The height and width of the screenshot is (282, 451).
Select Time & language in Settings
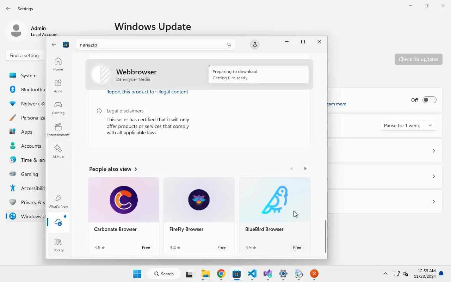(26, 160)
